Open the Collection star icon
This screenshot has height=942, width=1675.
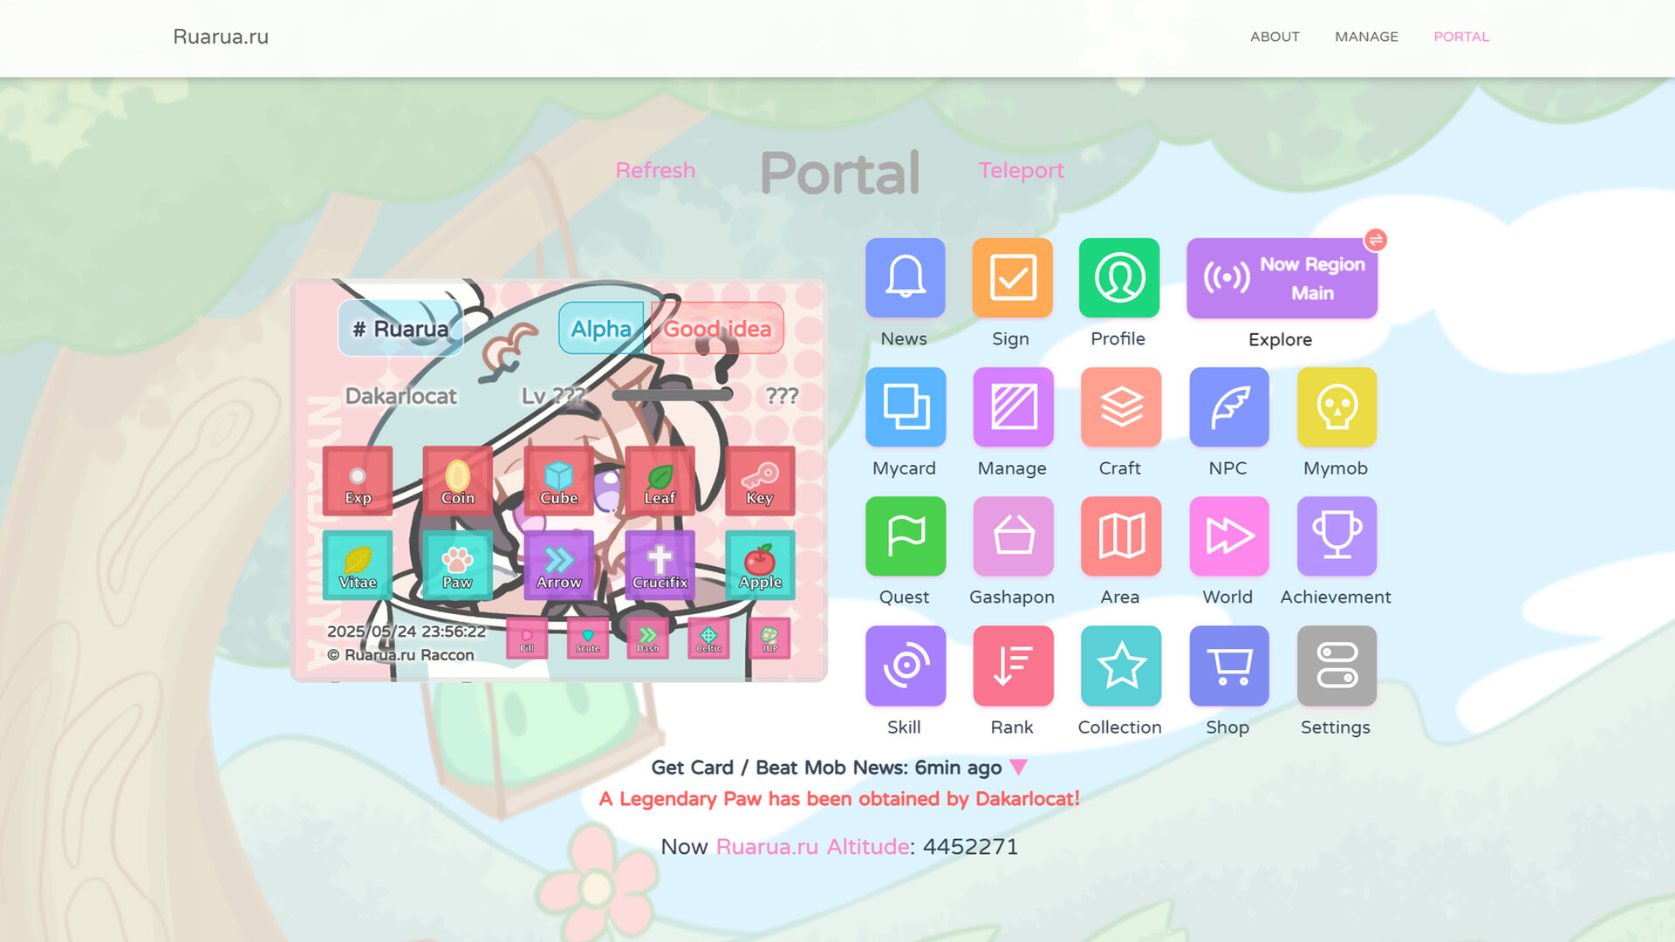1119,666
